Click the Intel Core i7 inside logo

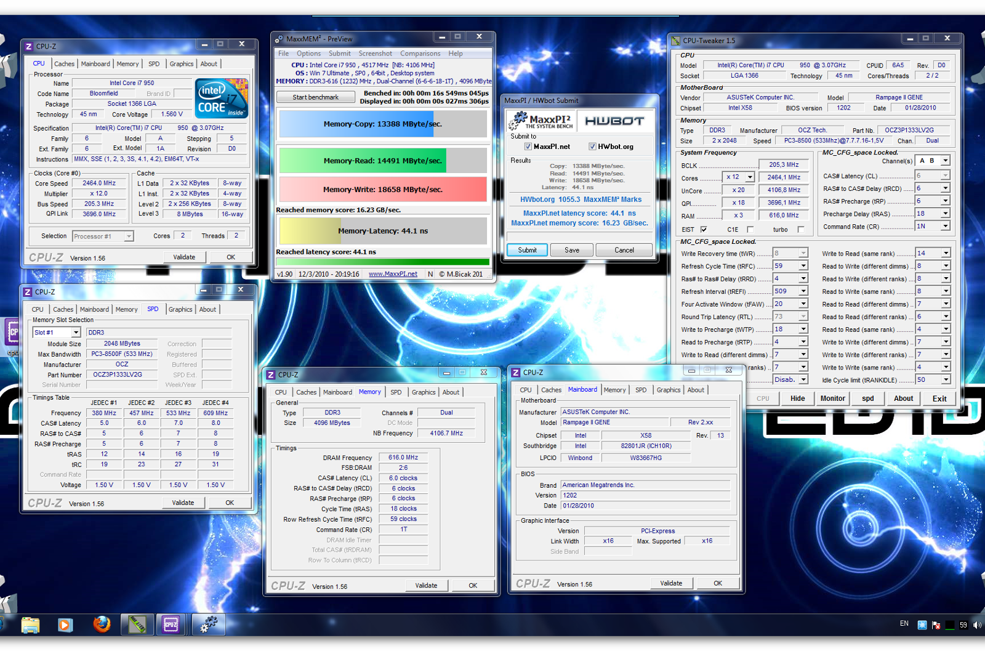(x=222, y=98)
